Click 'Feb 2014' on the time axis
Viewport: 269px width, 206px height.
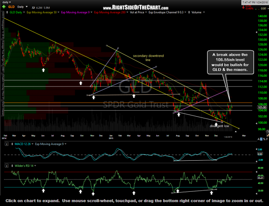point(5,137)
